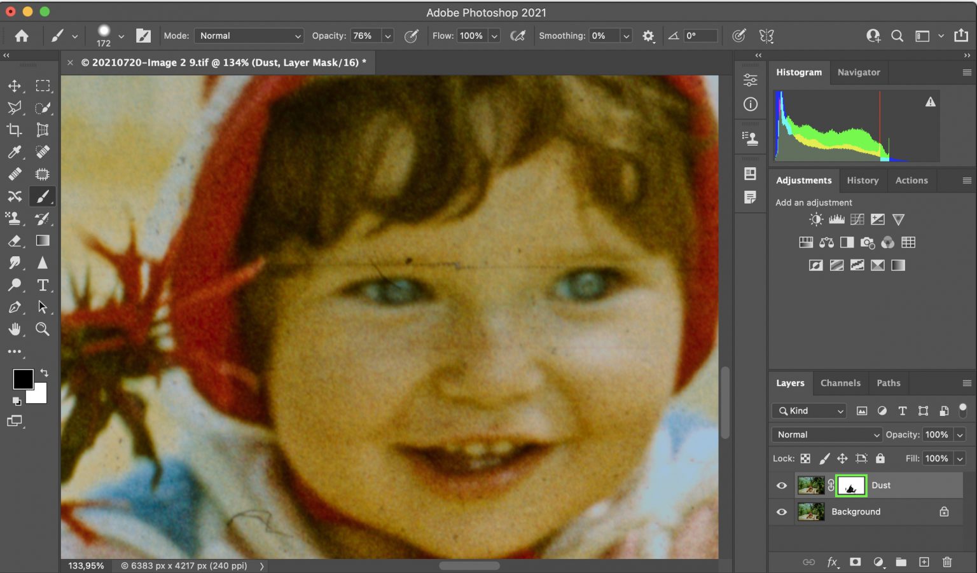The width and height of the screenshot is (977, 573).
Task: Click the Share button
Action: click(961, 36)
